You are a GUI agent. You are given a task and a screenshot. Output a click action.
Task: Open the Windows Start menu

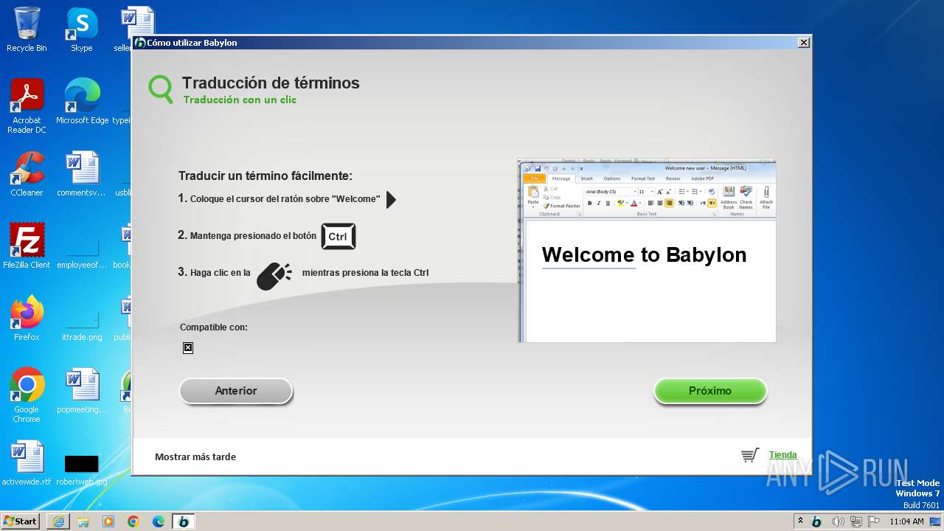[x=21, y=521]
